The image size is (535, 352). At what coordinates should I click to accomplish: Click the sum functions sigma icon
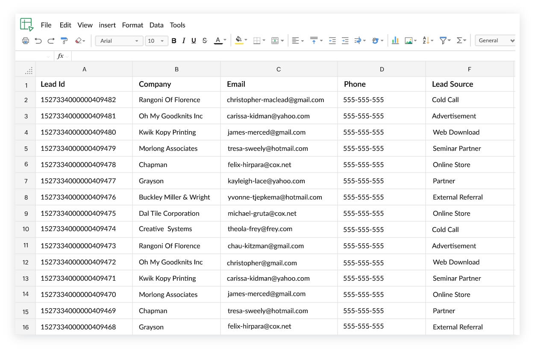(459, 41)
